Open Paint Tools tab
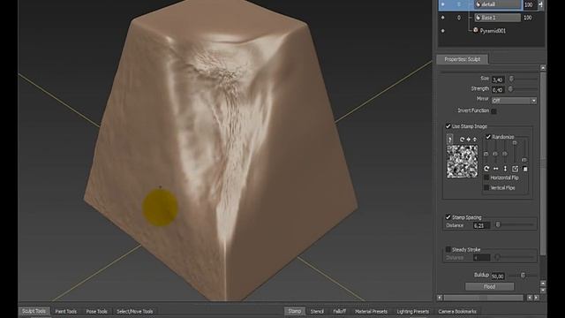Image resolution: width=565 pixels, height=318 pixels. pyautogui.click(x=66, y=311)
